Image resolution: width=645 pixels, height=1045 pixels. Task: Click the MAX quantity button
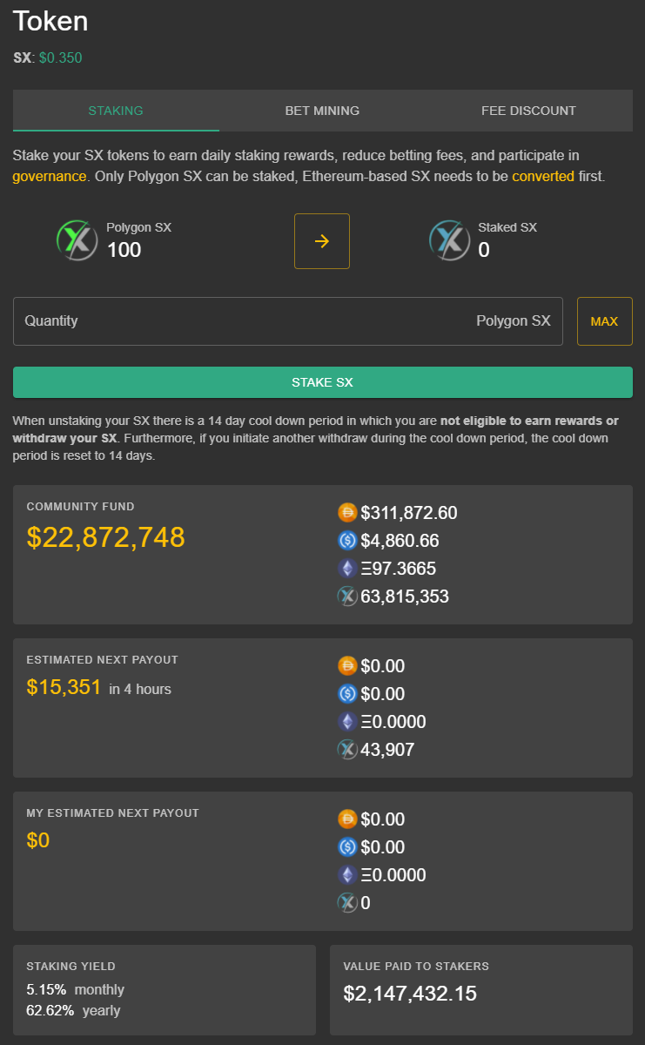coord(604,321)
